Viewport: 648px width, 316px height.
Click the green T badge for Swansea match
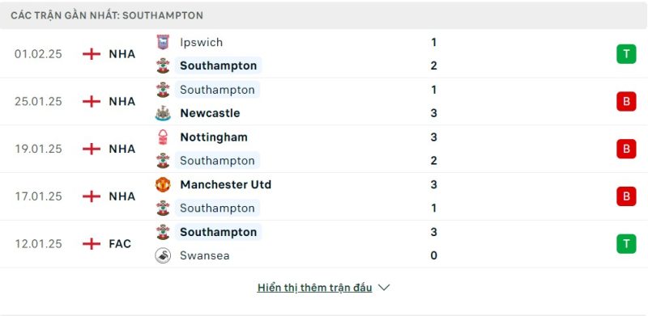point(626,244)
